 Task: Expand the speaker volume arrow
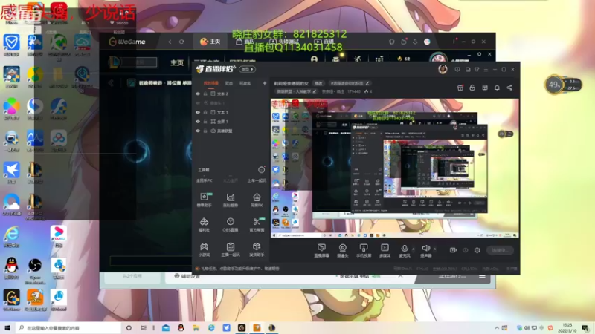[434, 249]
